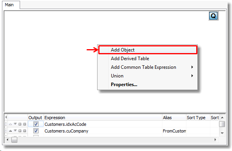Insert row using plus icon on idxAcCode row
Image resolution: width=232 pixels, height=151 pixels.
click(20, 124)
